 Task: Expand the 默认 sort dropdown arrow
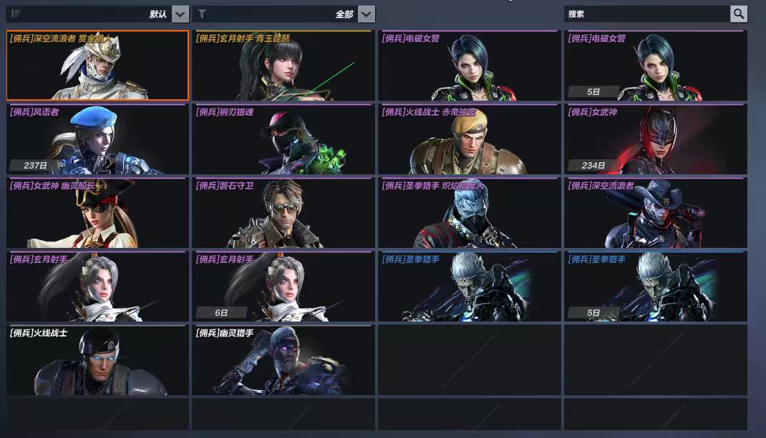[x=180, y=14]
